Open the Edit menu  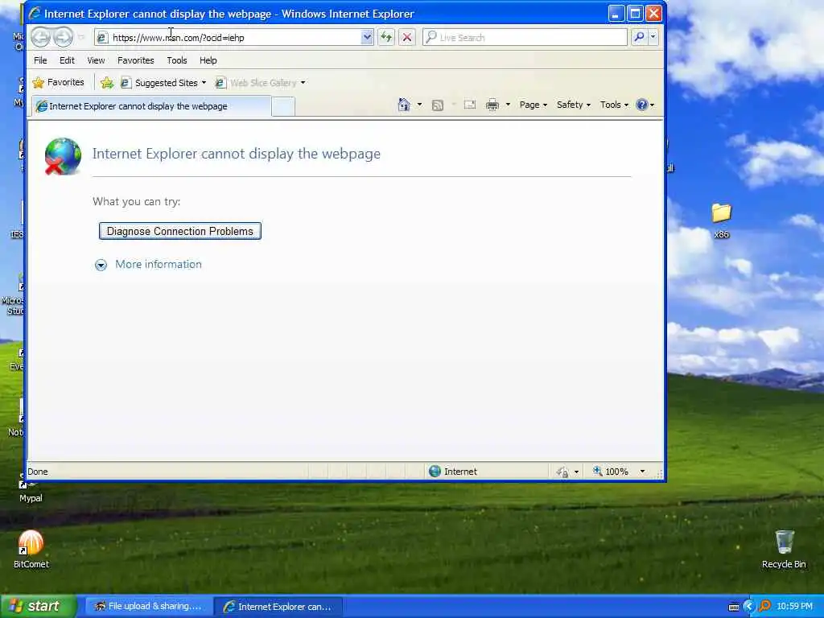pyautogui.click(x=67, y=60)
